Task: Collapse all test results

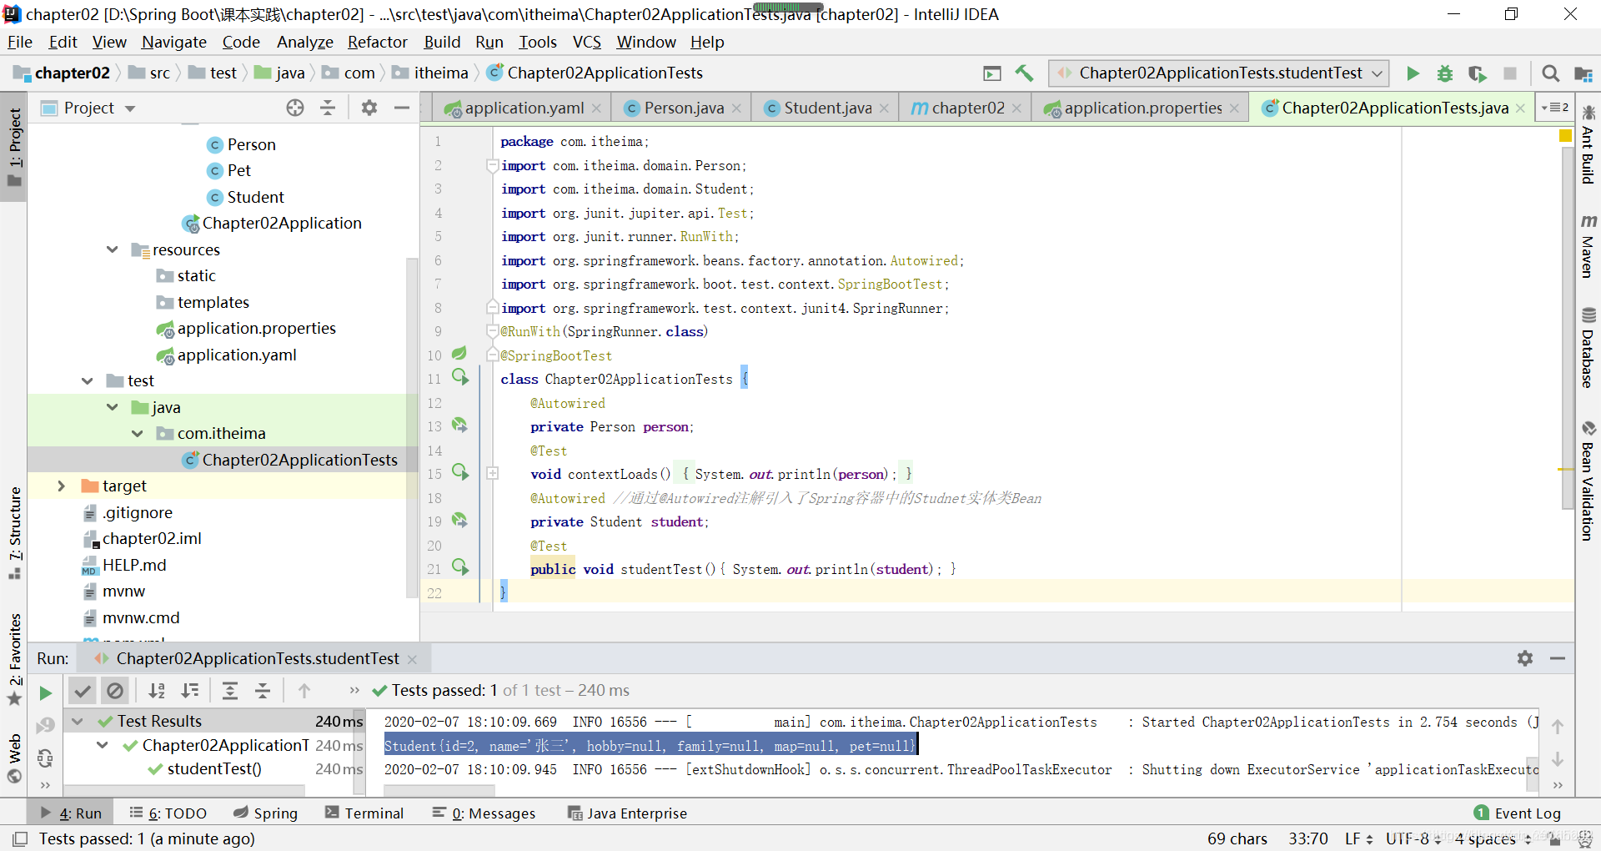Action: (263, 691)
